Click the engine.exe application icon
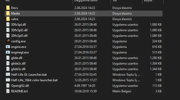 (8, 47)
